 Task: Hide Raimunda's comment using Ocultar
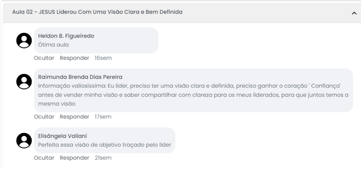44,117
